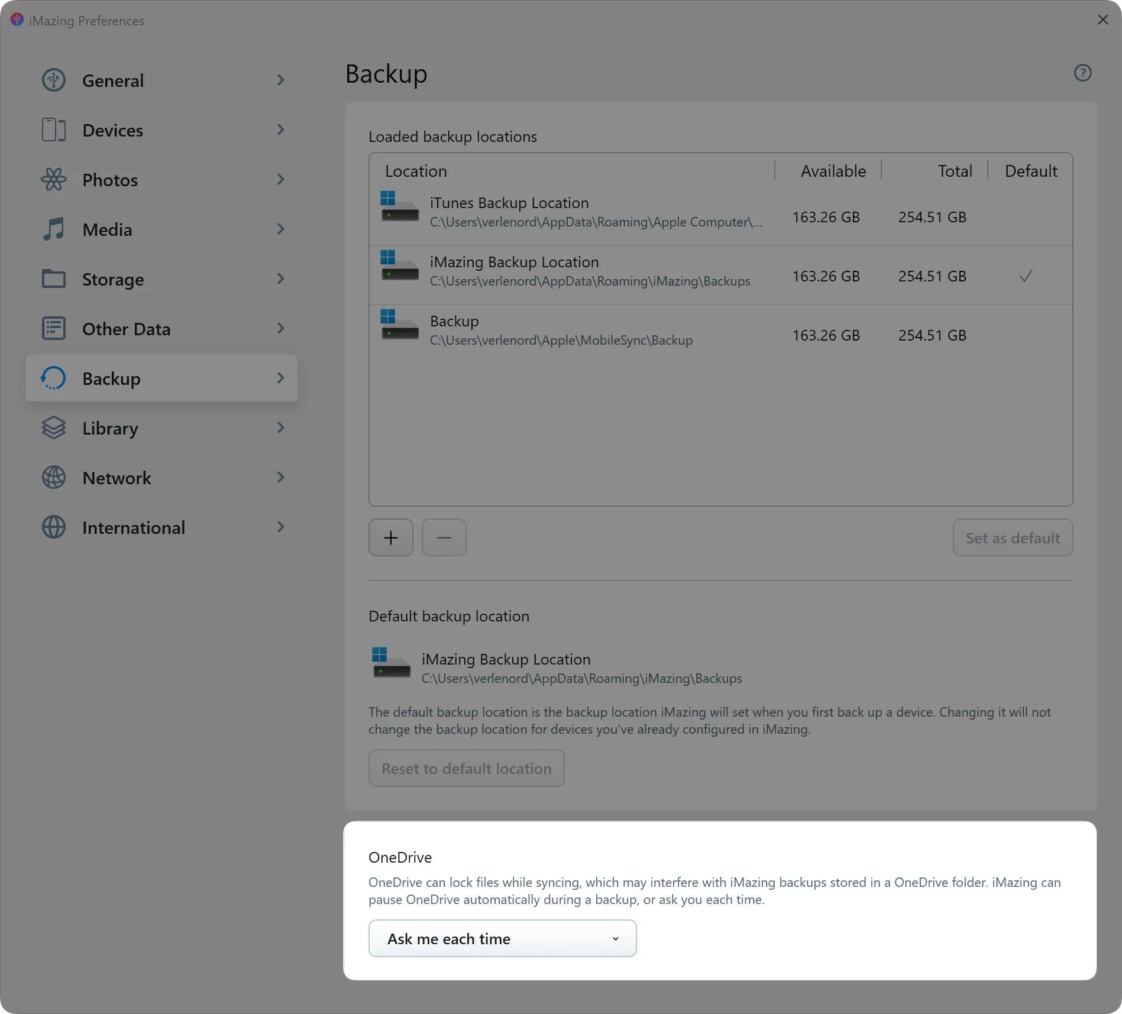Select iTunes Backup Location row title

pos(509,203)
